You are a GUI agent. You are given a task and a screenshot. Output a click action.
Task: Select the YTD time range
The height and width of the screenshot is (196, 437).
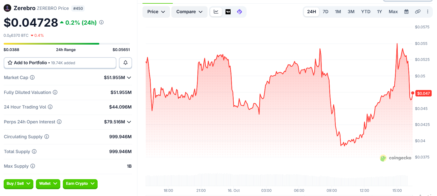[366, 12]
